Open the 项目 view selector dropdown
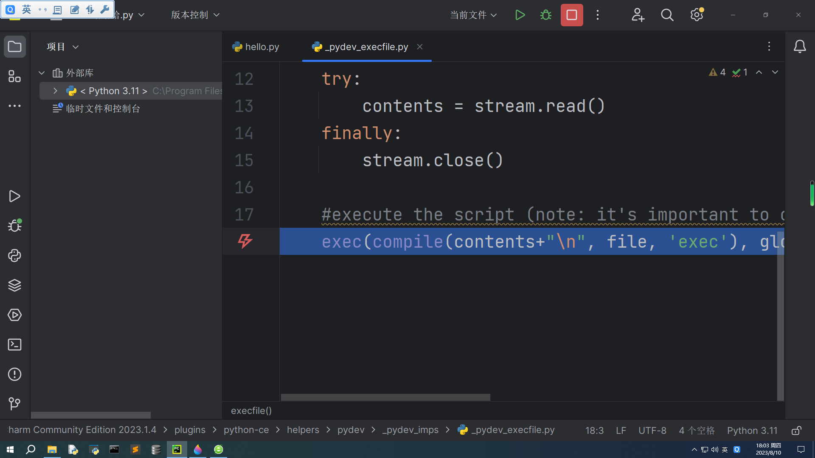Image resolution: width=815 pixels, height=458 pixels. (x=63, y=47)
